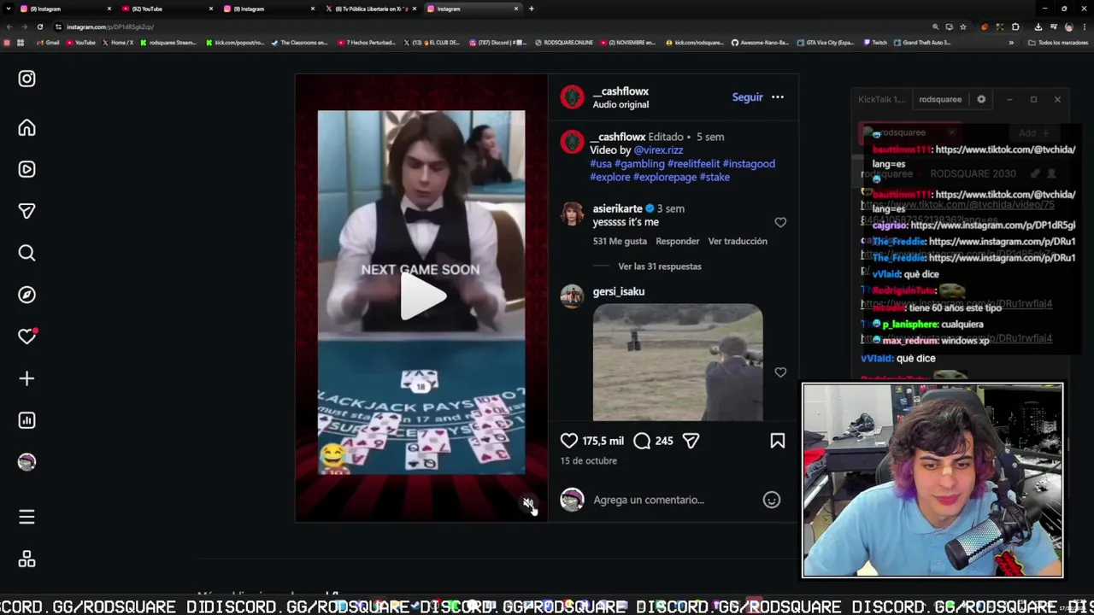Open zoom magnifier in address bar
Image resolution: width=1094 pixels, height=615 pixels.
pos(935,26)
